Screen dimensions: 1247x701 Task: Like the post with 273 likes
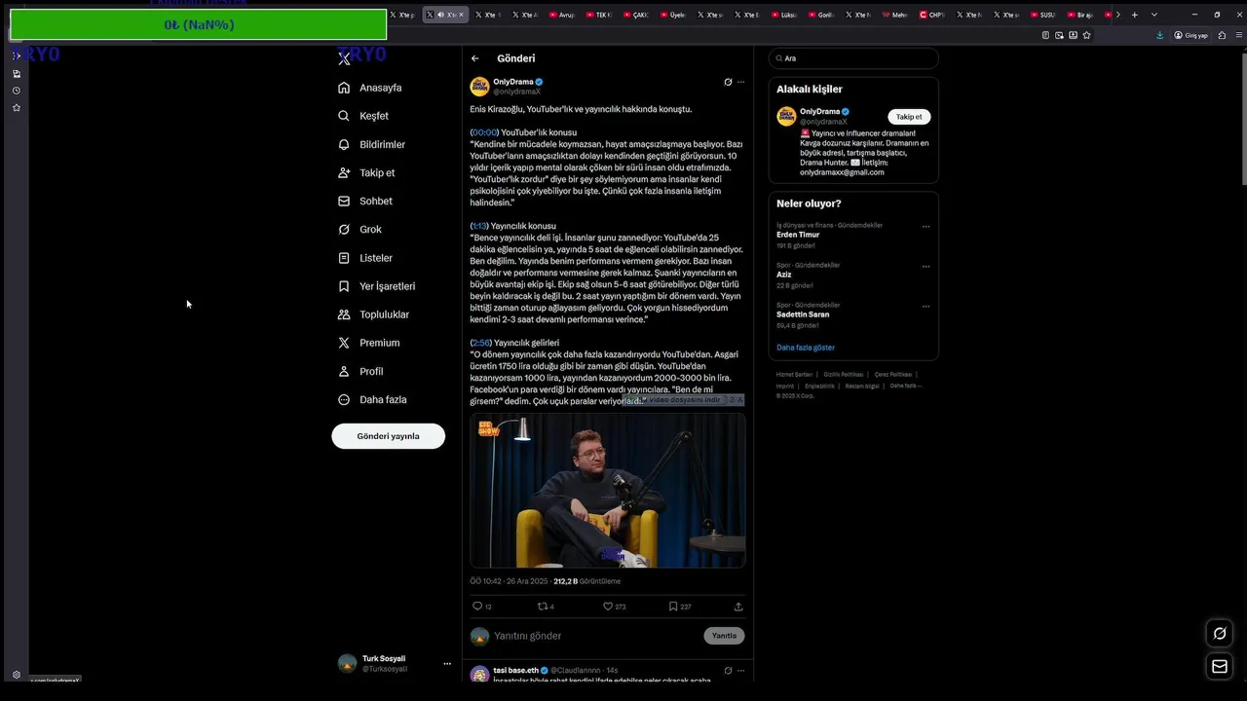(608, 606)
